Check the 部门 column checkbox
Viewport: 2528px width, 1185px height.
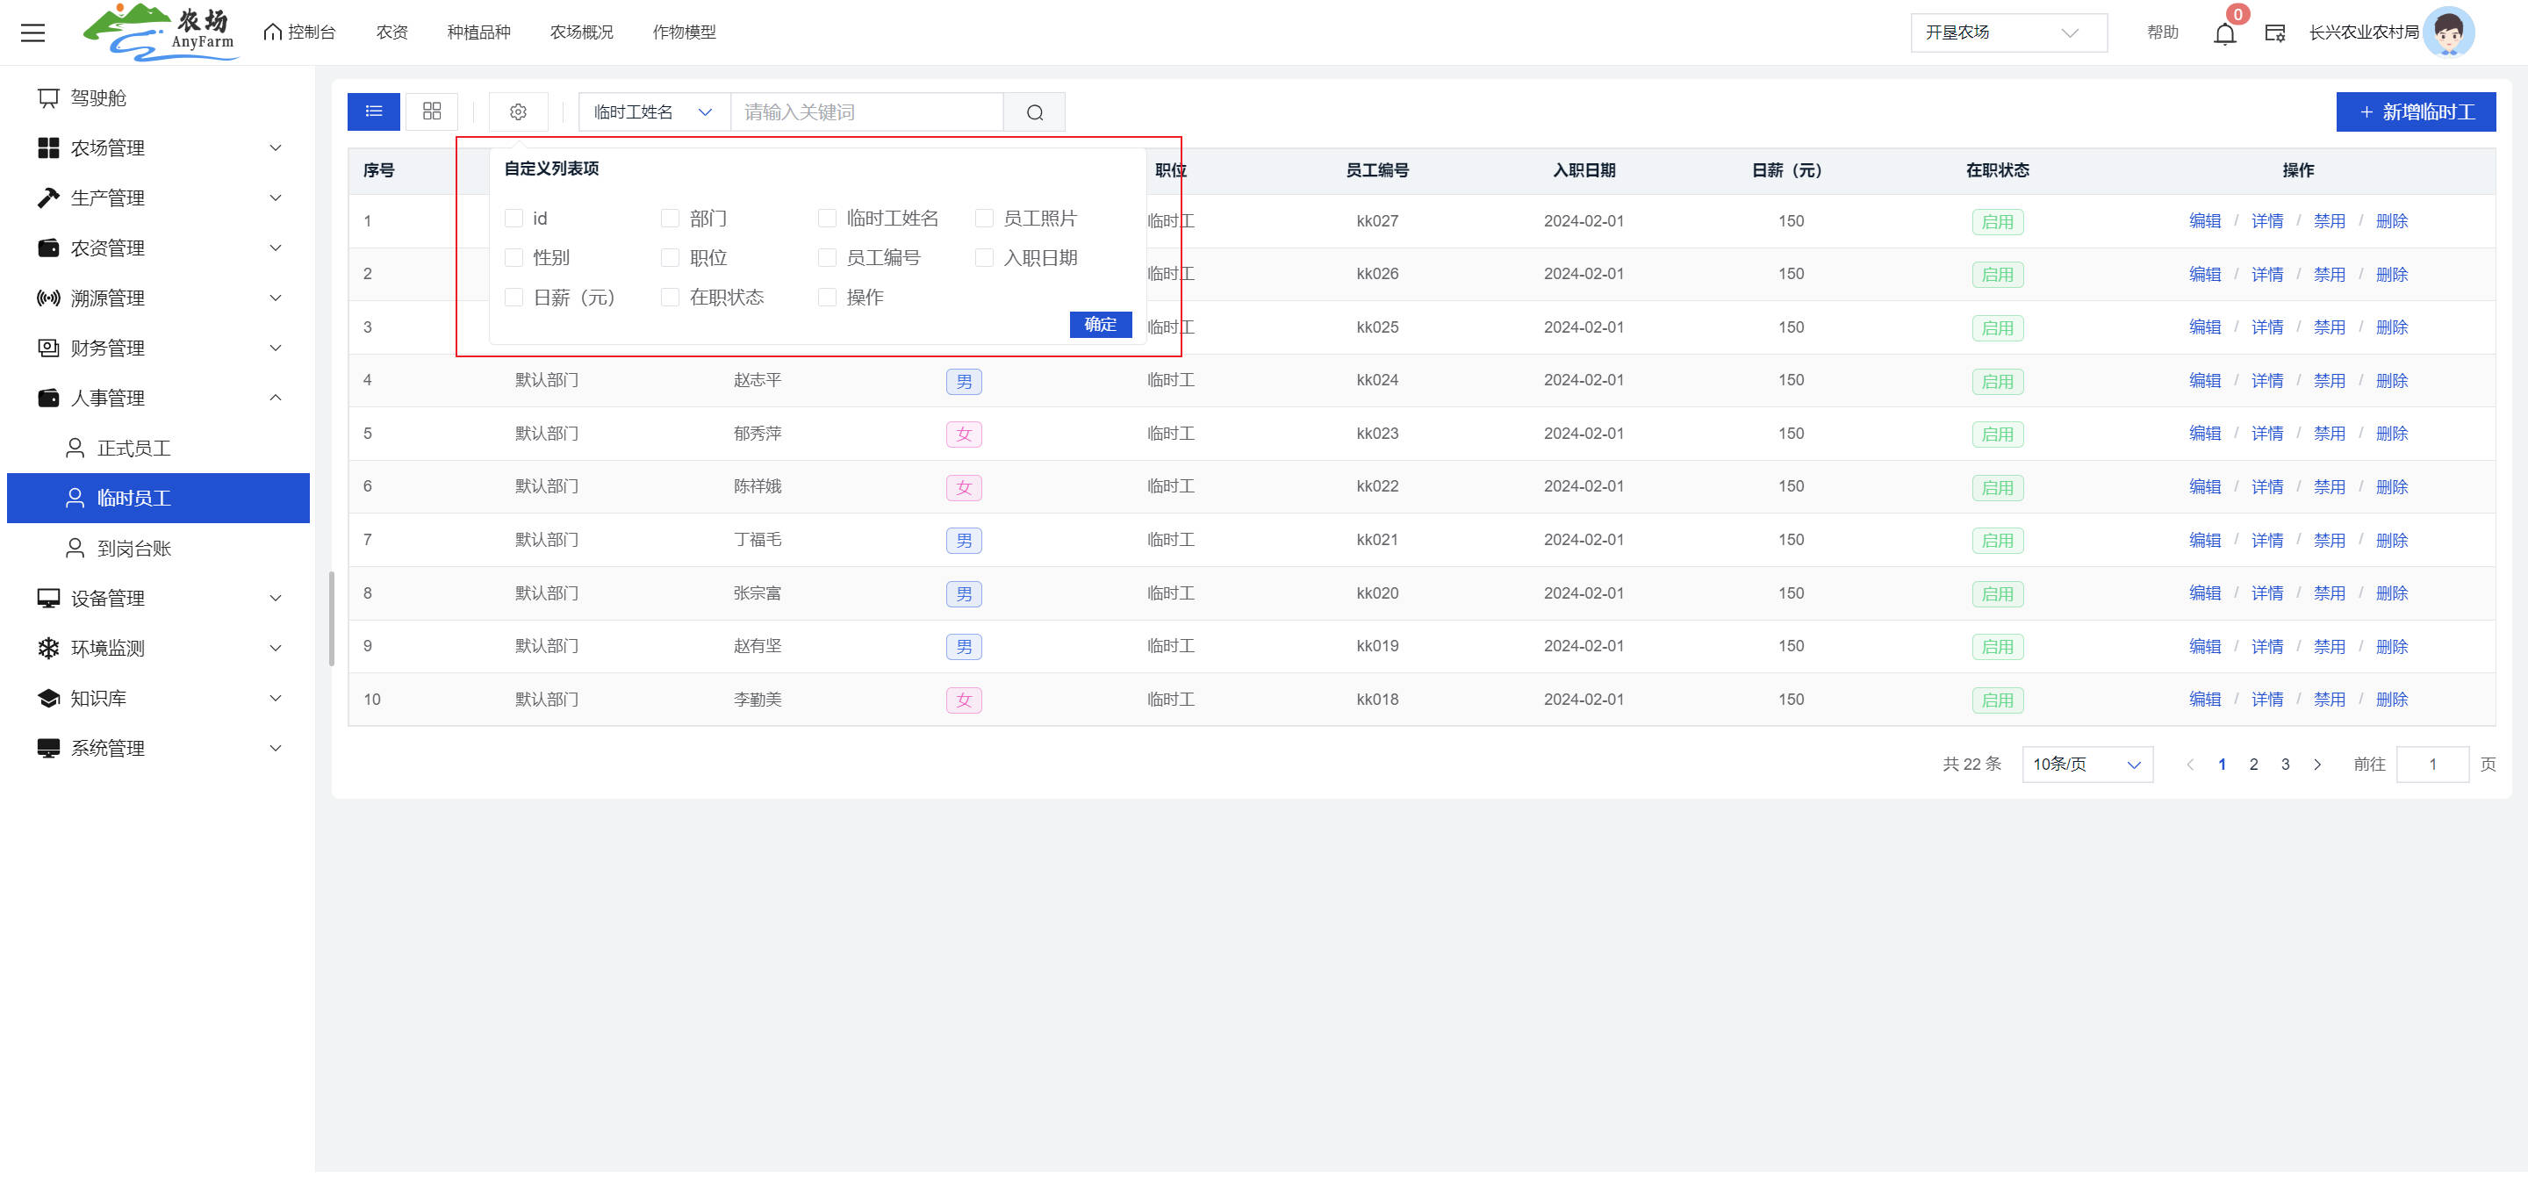click(x=671, y=218)
